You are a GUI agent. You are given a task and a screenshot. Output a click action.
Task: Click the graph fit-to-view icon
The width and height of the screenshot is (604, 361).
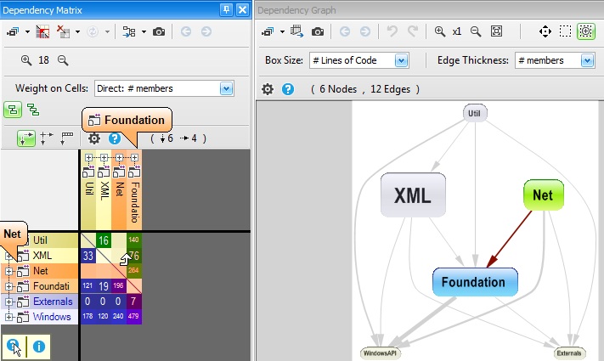click(497, 31)
